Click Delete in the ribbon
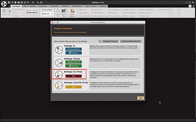Screen dimensions: 196x122 click(x=16, y=16)
